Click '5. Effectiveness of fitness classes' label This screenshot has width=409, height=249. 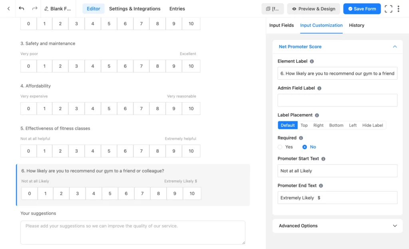55,128
